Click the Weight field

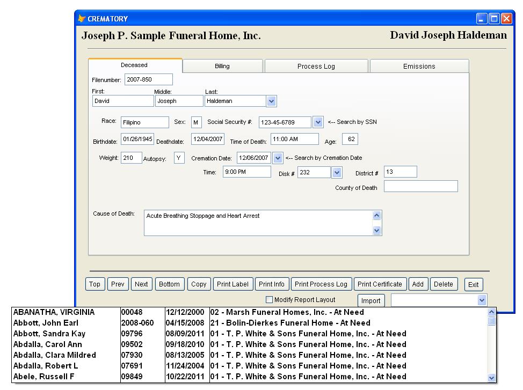pyautogui.click(x=132, y=158)
